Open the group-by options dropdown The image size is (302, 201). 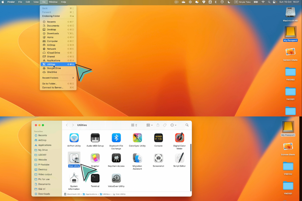click(149, 125)
